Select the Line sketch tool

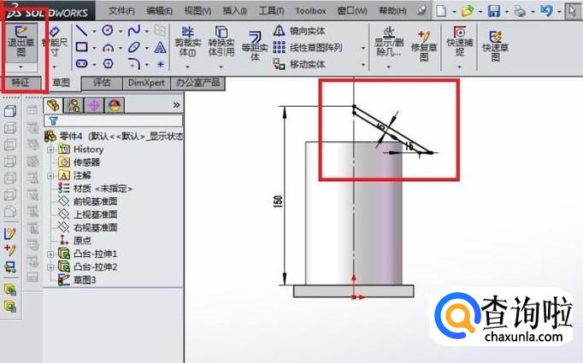[x=81, y=31]
